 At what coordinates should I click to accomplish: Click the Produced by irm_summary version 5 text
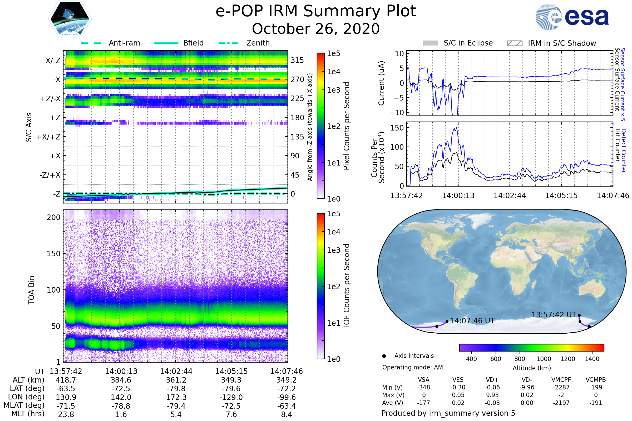[448, 413]
